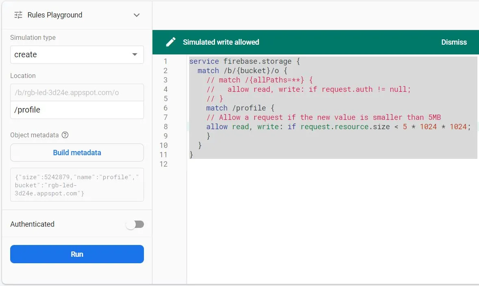479x286 pixels.
Task: Click the 'match /profile {' code line
Action: 240,108
